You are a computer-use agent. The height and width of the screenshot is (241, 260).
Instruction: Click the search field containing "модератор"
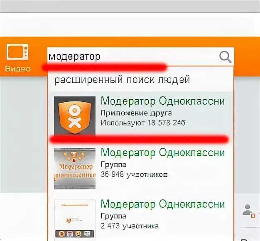pyautogui.click(x=141, y=57)
